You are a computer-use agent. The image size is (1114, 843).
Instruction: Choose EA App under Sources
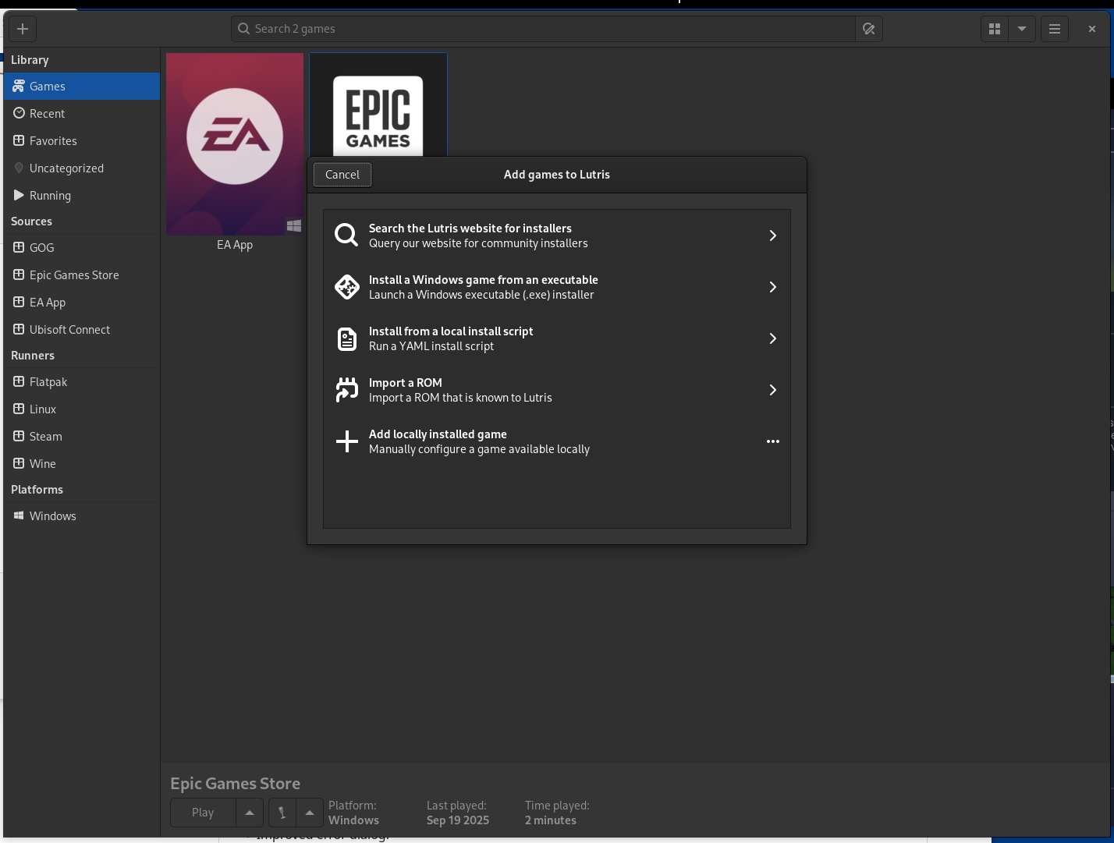coord(82,303)
